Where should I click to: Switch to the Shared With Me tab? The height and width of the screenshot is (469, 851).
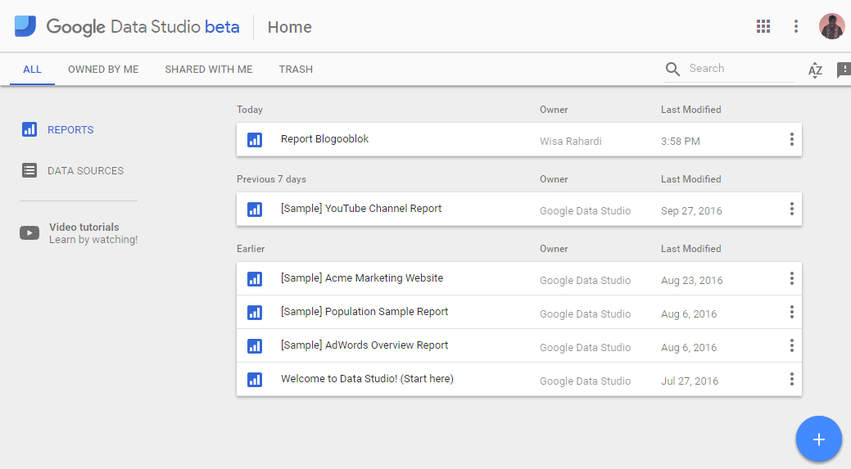tap(208, 70)
